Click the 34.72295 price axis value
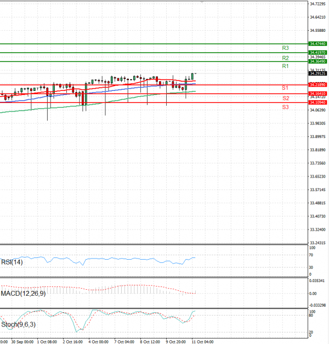This screenshot has height=344, width=329. (317, 4)
